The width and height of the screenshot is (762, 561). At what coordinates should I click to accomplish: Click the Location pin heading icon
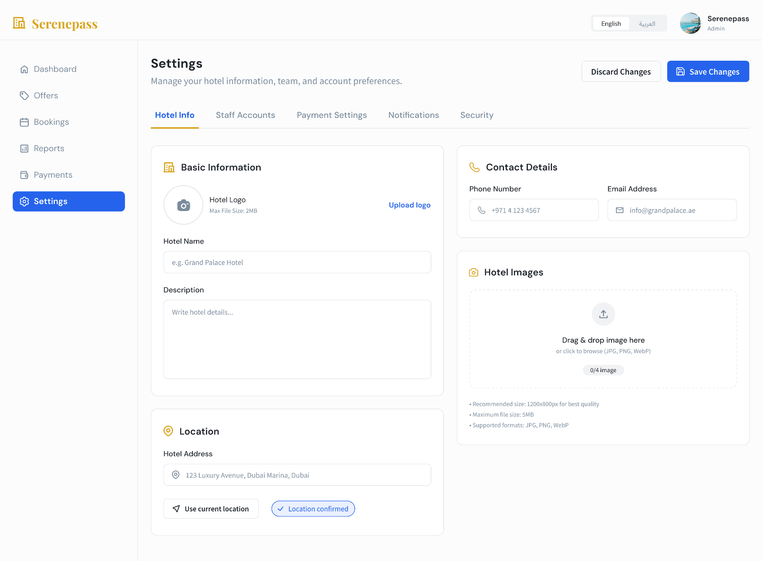pos(168,431)
